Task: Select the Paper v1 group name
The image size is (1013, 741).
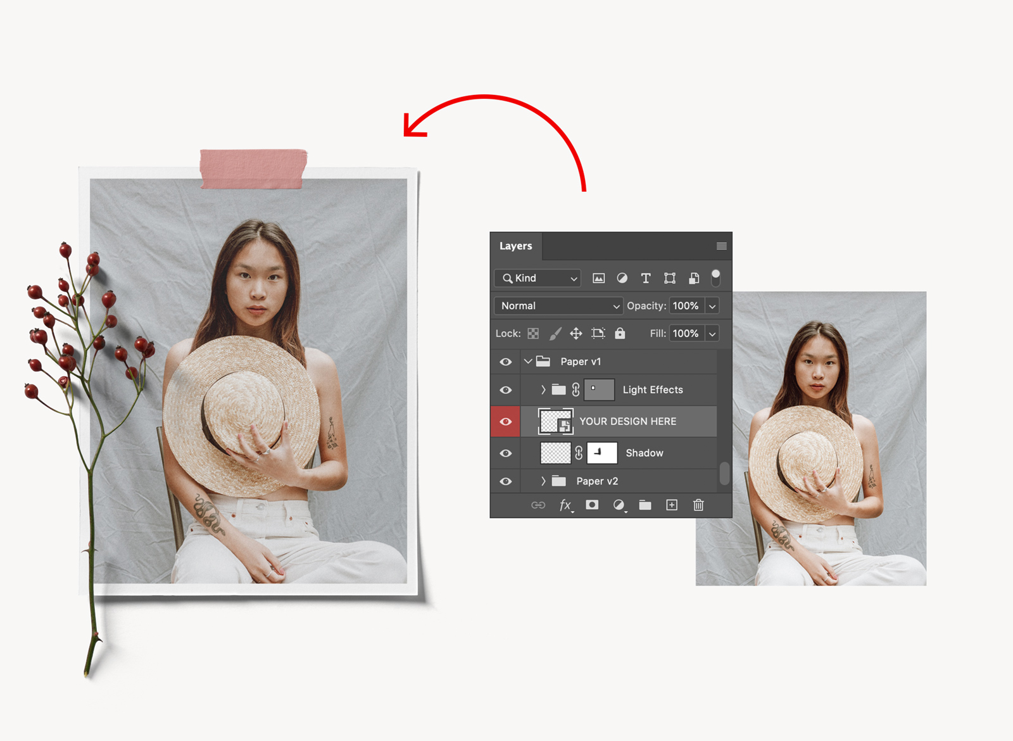Action: click(x=581, y=362)
